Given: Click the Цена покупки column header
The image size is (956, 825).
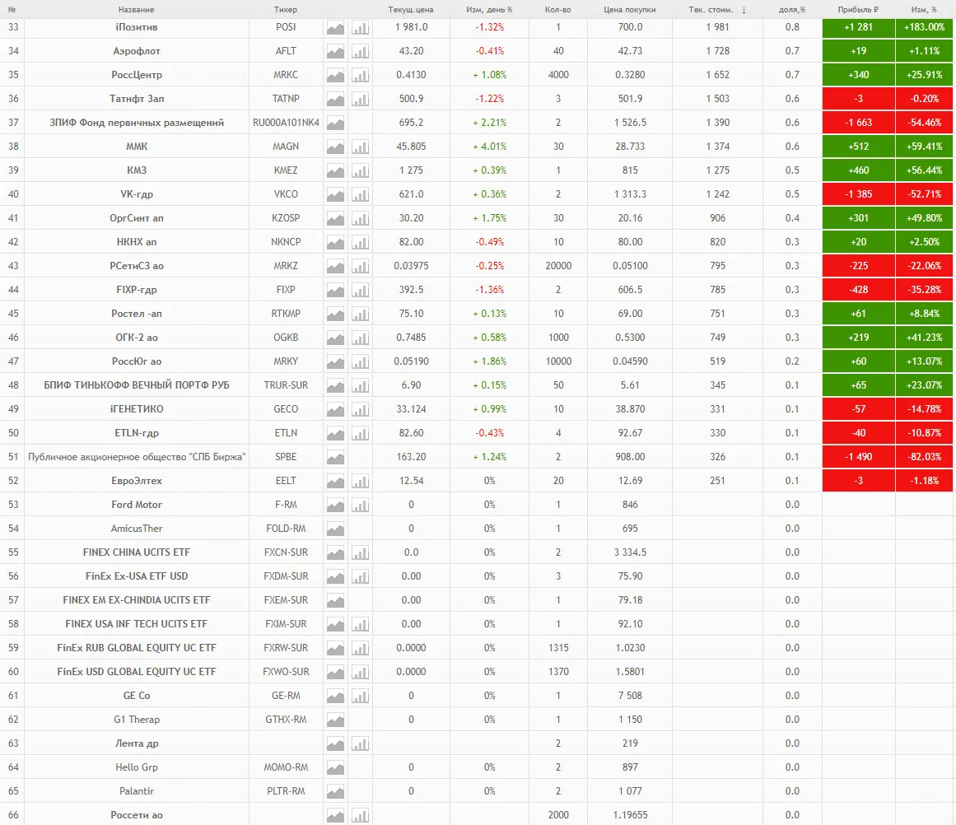Looking at the screenshot, I should tap(630, 10).
